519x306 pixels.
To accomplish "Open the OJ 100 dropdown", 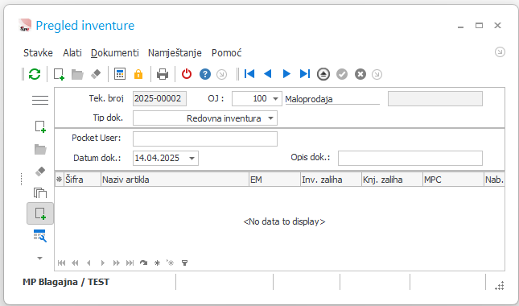I will (x=275, y=99).
